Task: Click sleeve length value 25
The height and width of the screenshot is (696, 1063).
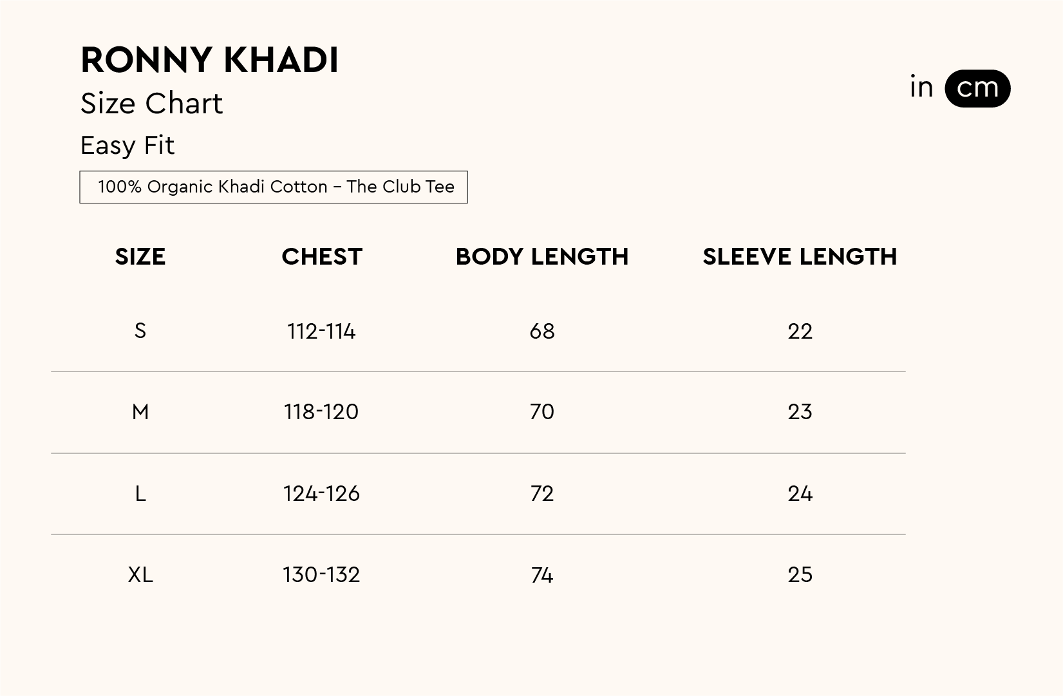Action: point(800,575)
